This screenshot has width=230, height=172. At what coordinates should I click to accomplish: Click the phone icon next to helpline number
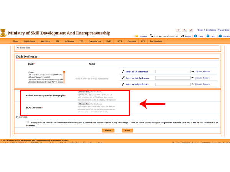pos(152,36)
